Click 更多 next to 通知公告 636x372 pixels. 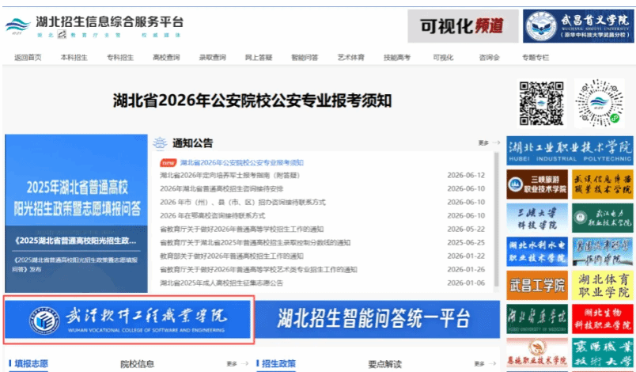coord(489,142)
